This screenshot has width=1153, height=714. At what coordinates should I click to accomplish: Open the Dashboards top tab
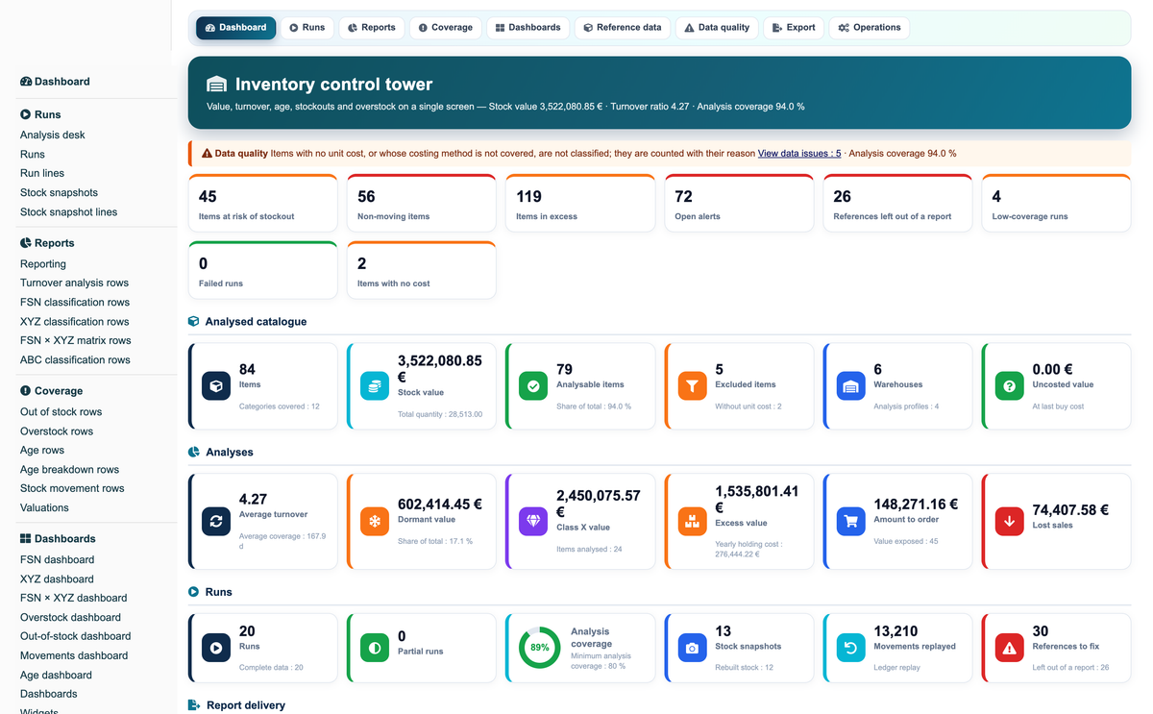click(x=528, y=28)
